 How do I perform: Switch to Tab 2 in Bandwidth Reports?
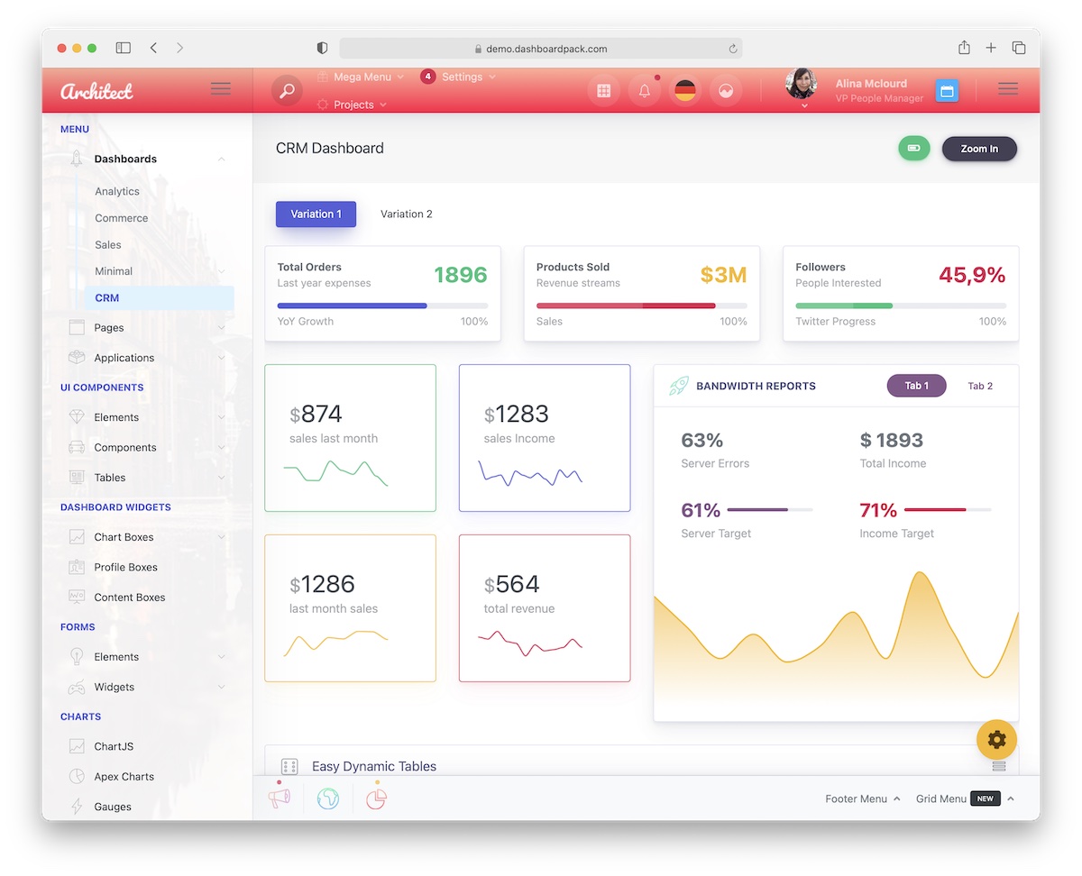[x=980, y=386]
